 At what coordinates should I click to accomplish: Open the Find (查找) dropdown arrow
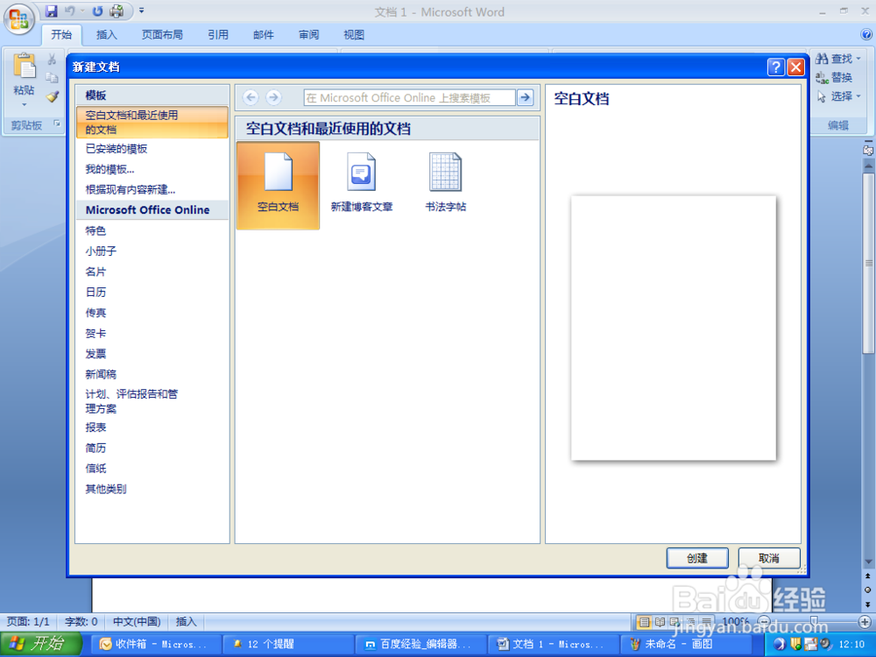pos(858,59)
